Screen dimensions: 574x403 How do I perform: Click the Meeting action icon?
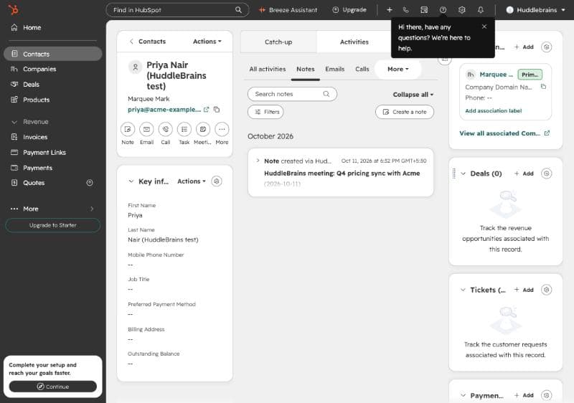click(x=203, y=129)
